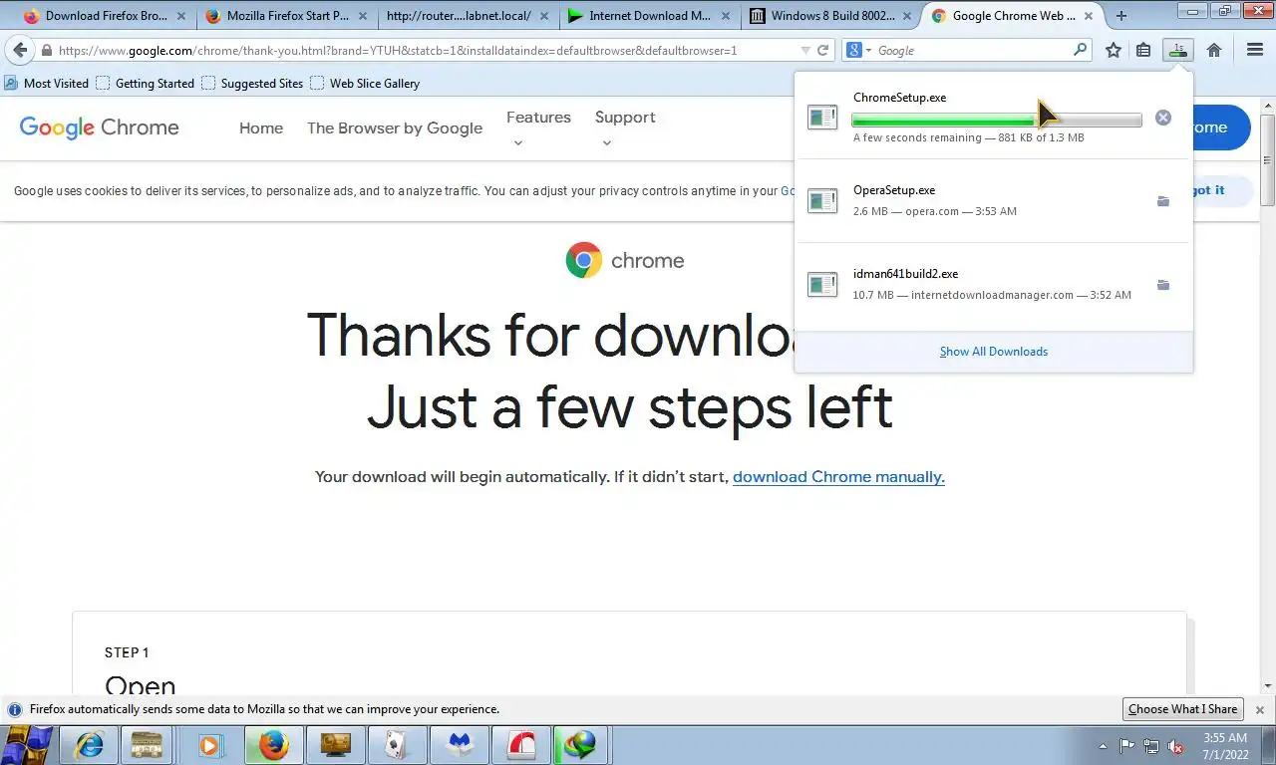The image size is (1276, 765).
Task: Dismiss the Firefox data notification bar
Action: click(1260, 710)
